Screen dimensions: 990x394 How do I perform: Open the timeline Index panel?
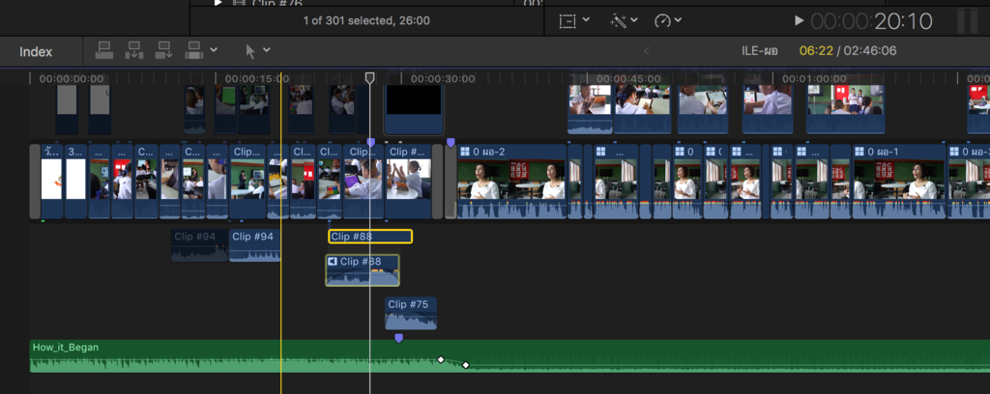(x=36, y=51)
